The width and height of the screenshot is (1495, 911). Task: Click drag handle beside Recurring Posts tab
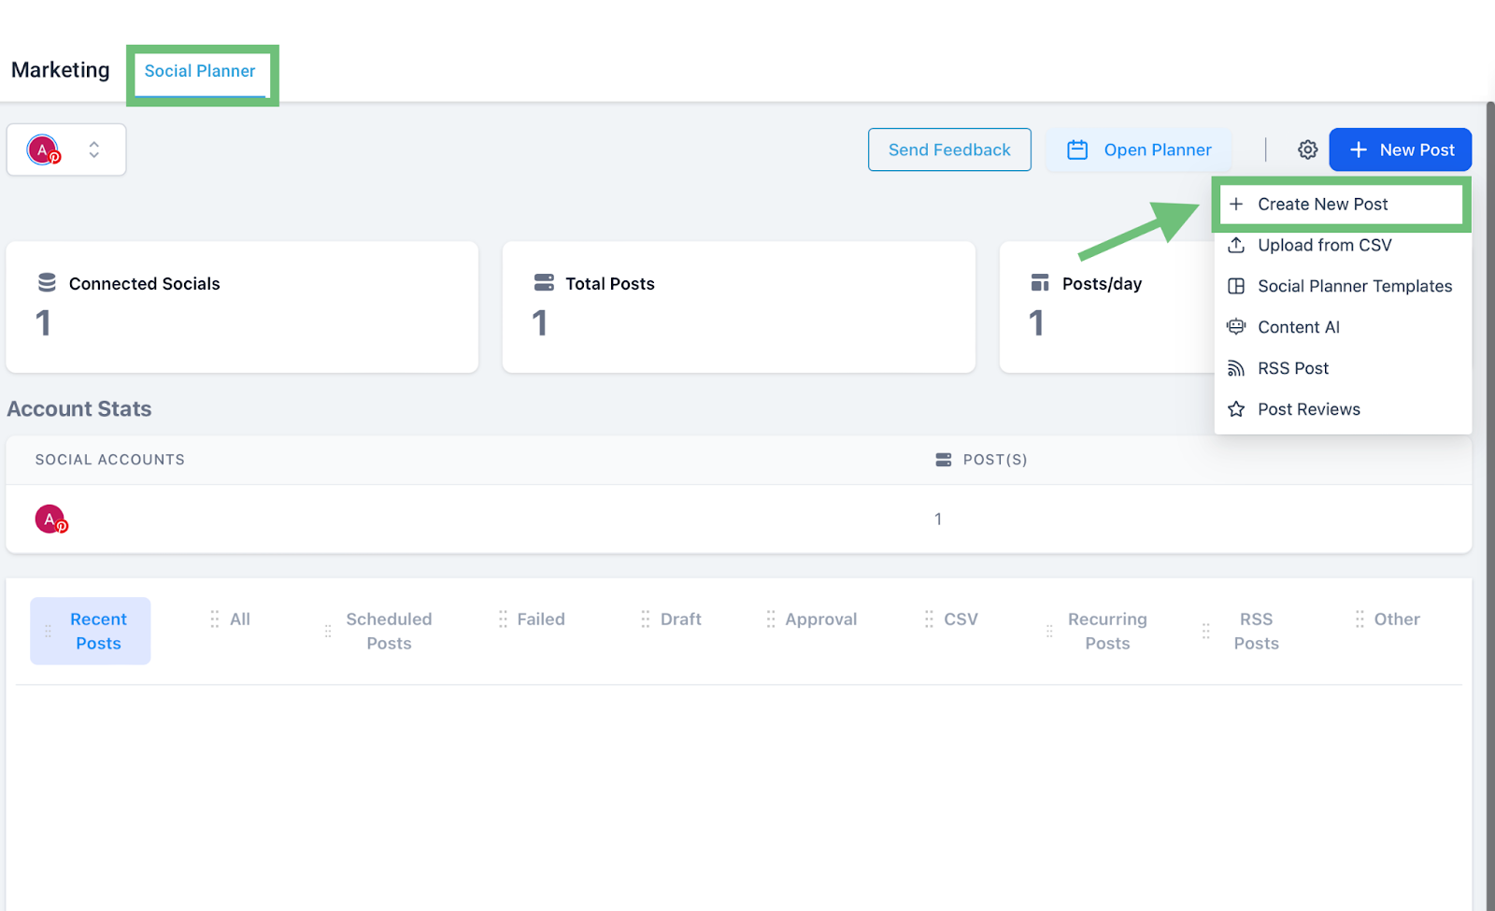[x=1049, y=631]
